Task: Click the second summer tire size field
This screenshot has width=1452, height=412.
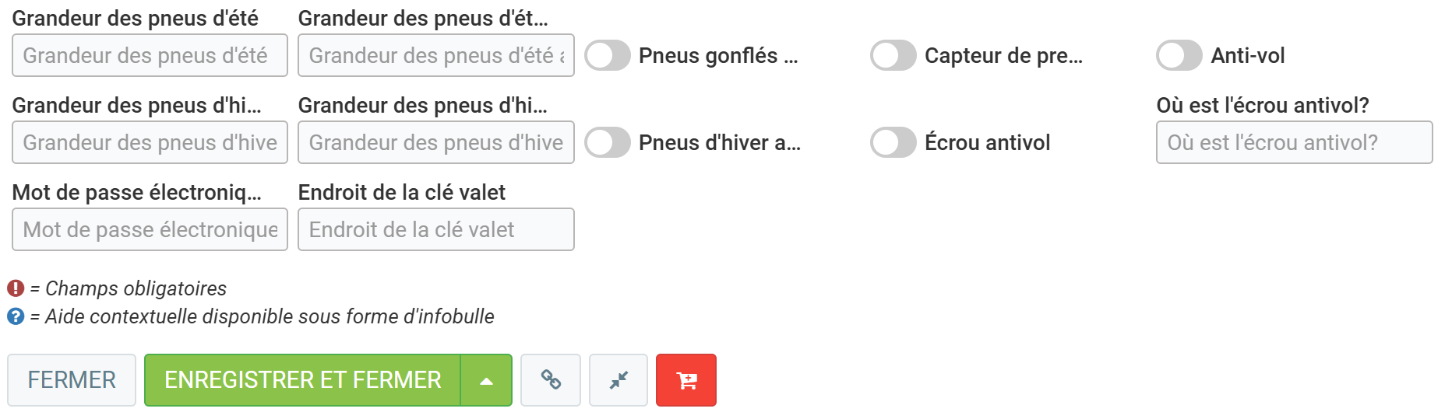Action: [436, 56]
